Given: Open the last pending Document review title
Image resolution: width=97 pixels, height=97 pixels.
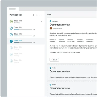Looking at the screenshot, I should click(60, 88).
